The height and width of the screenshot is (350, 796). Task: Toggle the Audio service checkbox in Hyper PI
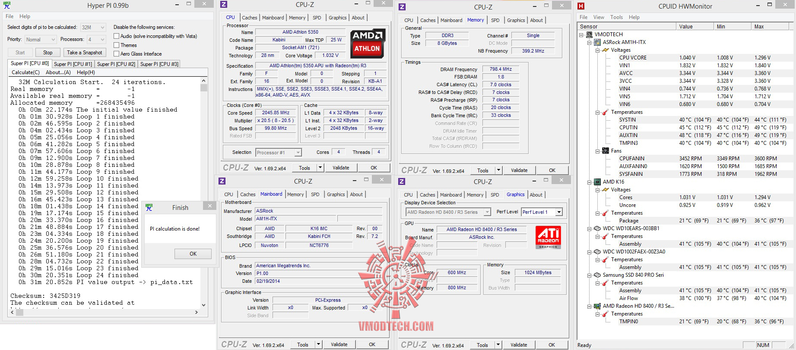pos(116,36)
